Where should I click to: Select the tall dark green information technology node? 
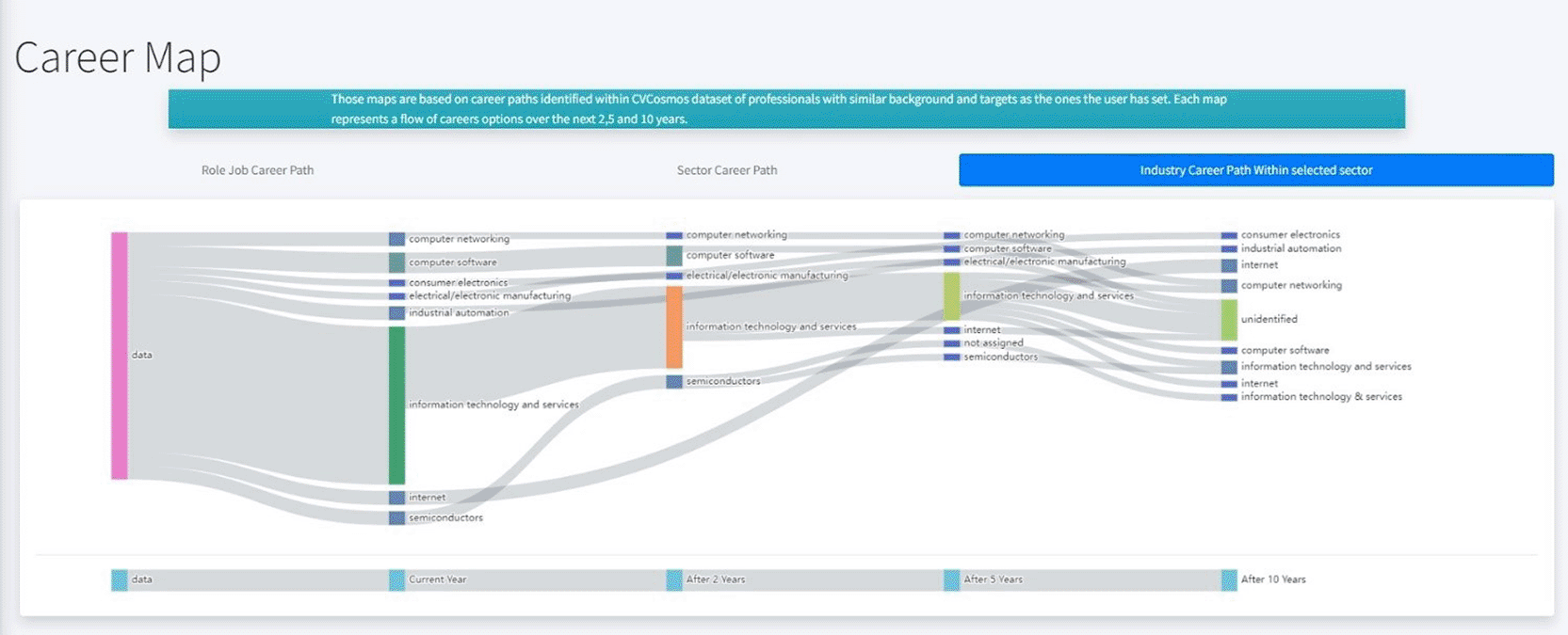click(396, 405)
